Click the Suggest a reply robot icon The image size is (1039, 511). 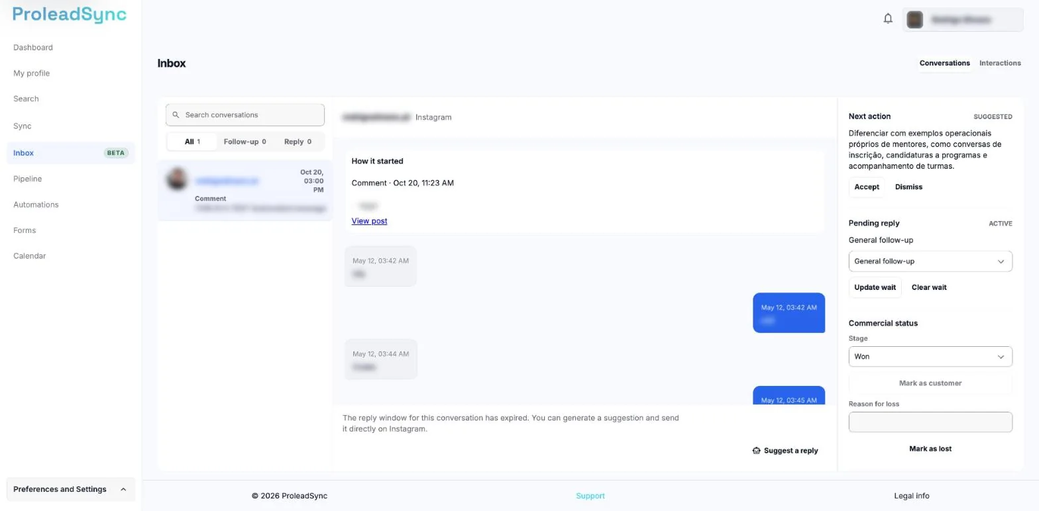[756, 451]
